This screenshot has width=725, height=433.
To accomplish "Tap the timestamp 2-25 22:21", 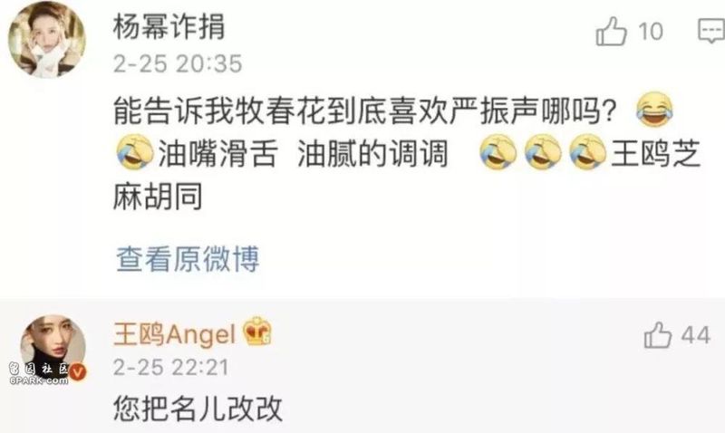I will (x=171, y=368).
